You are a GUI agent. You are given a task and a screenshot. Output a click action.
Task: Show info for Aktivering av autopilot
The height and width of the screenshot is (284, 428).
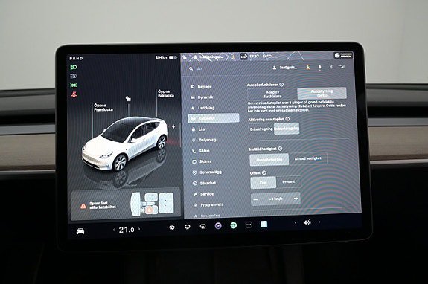287,119
